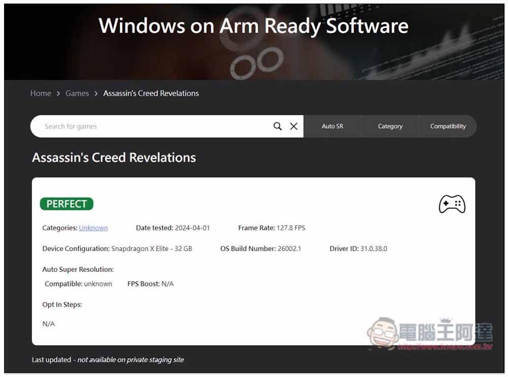Click the chevron after Home breadcrumb
This screenshot has height=377, width=508.
[x=58, y=93]
